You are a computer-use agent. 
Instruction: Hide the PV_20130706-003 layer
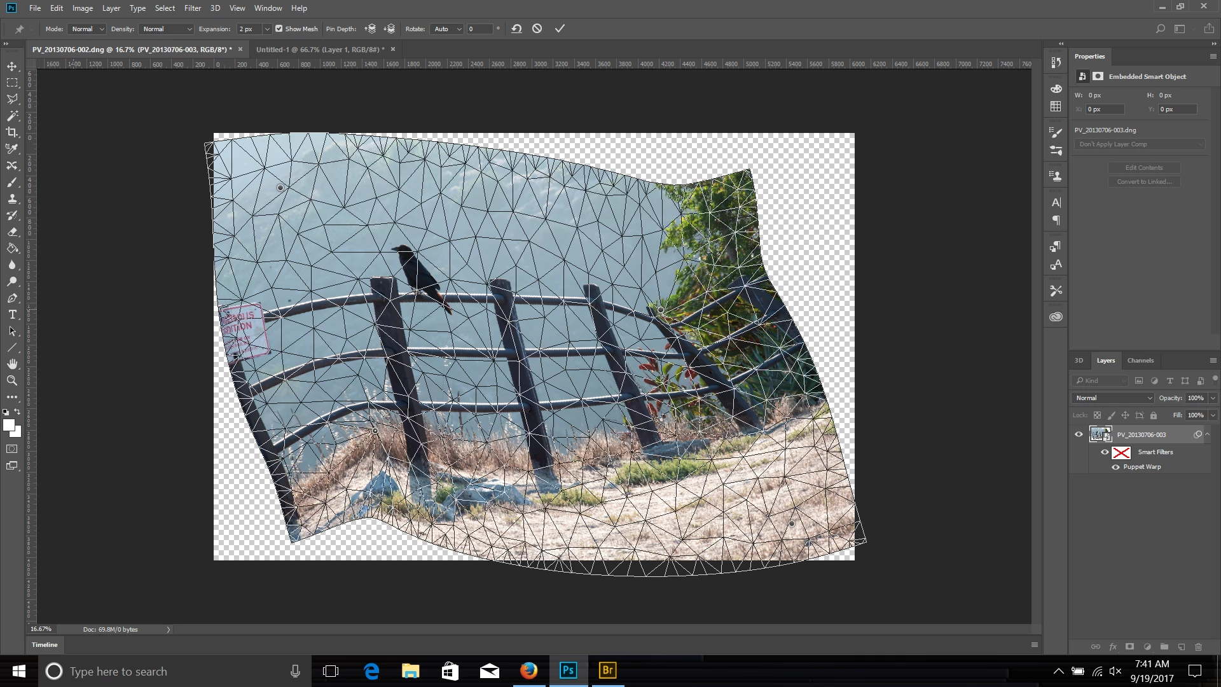pos(1079,434)
